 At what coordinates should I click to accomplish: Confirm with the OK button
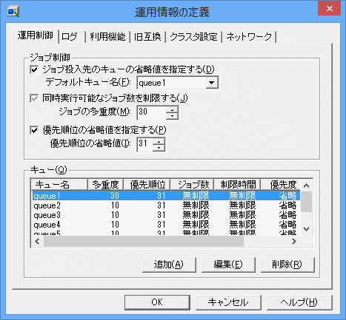pos(157,302)
